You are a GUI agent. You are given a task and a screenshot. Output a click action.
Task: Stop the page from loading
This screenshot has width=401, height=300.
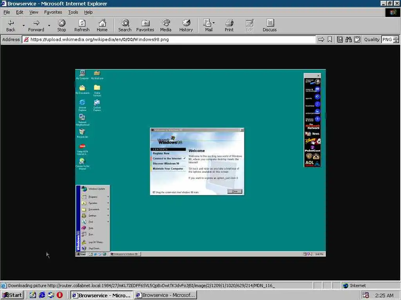click(61, 25)
